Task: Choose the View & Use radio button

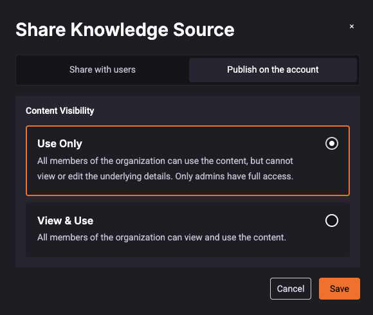Action: 332,221
